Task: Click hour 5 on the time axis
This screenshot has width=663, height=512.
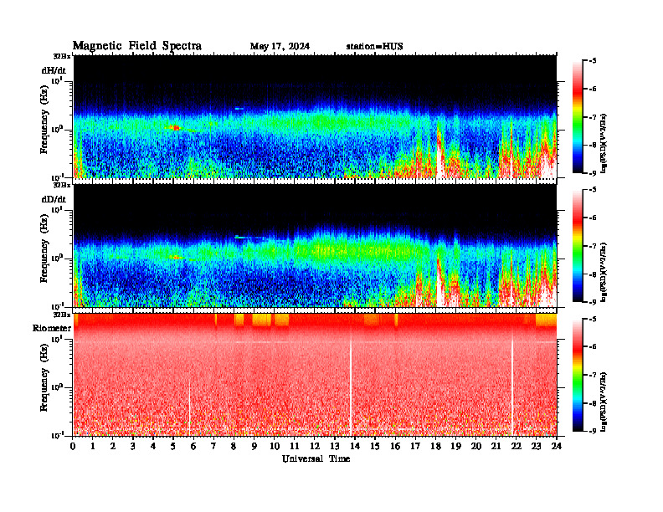Action: (x=173, y=447)
